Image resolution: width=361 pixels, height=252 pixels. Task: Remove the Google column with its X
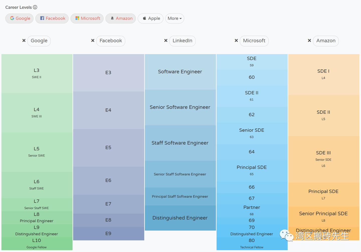(x=24, y=41)
